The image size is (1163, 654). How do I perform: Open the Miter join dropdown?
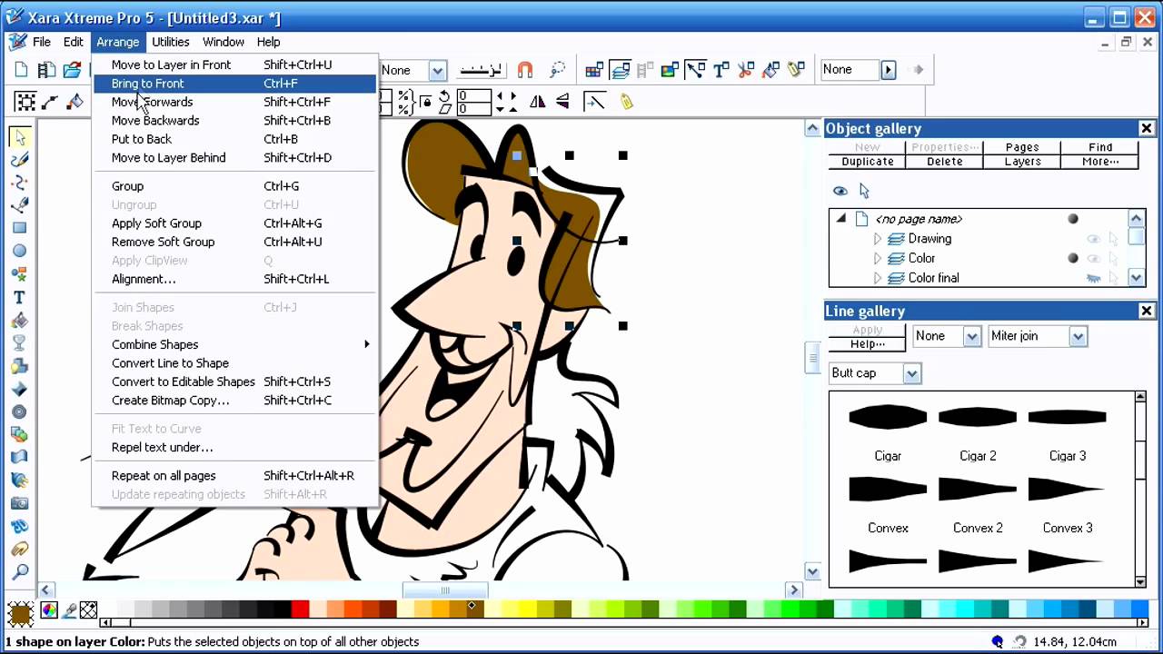point(1078,336)
